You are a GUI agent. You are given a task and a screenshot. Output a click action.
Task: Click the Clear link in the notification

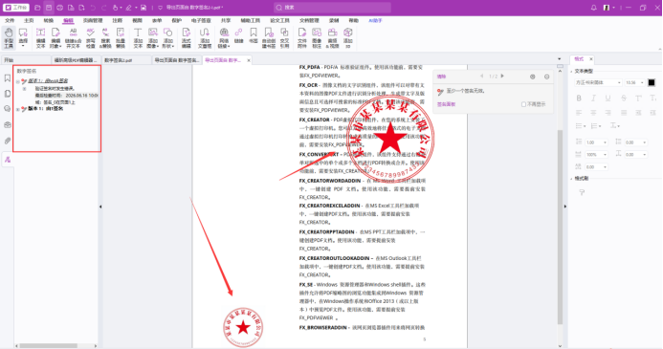click(x=441, y=76)
